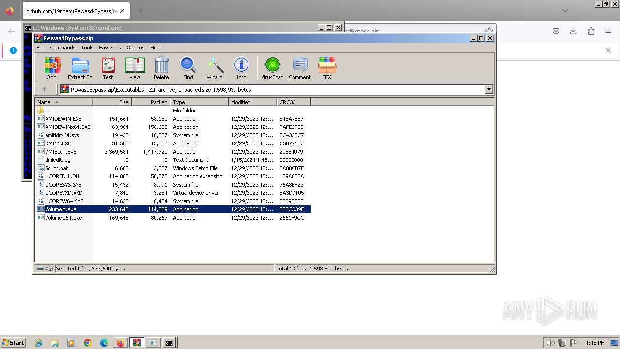620x349 pixels.
Task: Sort files by the Size column
Action: [x=112, y=102]
